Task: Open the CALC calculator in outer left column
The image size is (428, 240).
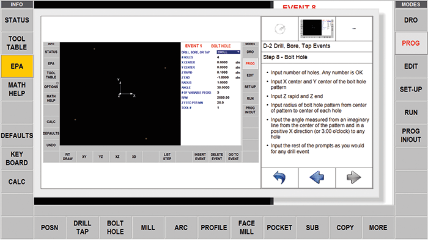Action: tap(17, 182)
